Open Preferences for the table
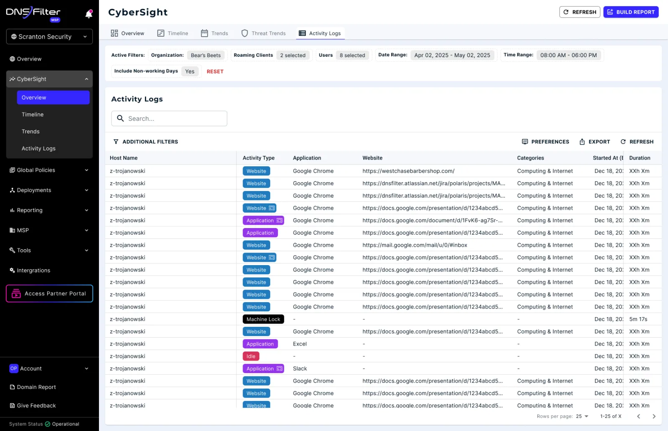This screenshot has width=668, height=431. pos(546,142)
